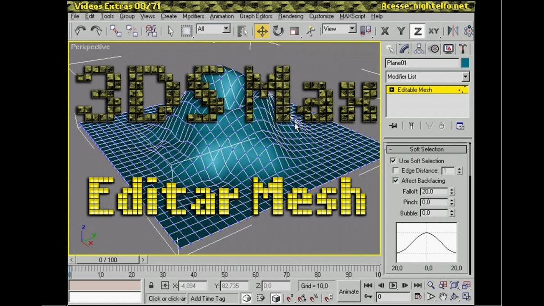The image size is (544, 306).
Task: Open the Customize menu
Action: pos(321,16)
